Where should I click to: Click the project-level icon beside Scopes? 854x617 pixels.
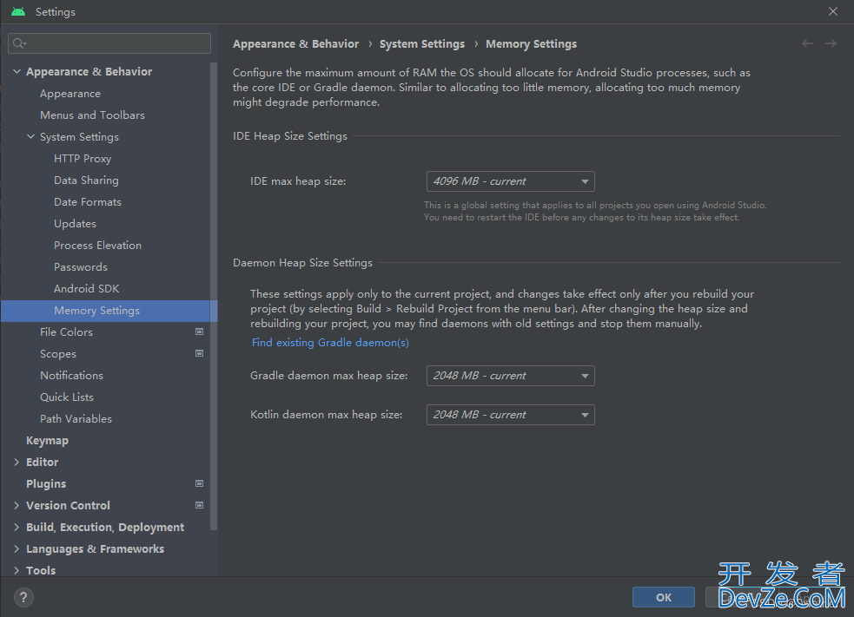[x=199, y=353]
